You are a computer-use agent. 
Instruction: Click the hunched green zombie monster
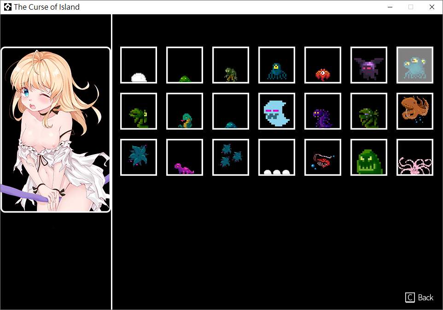pos(231,65)
